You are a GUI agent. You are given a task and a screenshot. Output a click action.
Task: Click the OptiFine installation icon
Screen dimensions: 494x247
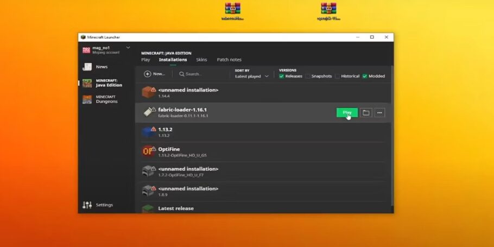[148, 151]
